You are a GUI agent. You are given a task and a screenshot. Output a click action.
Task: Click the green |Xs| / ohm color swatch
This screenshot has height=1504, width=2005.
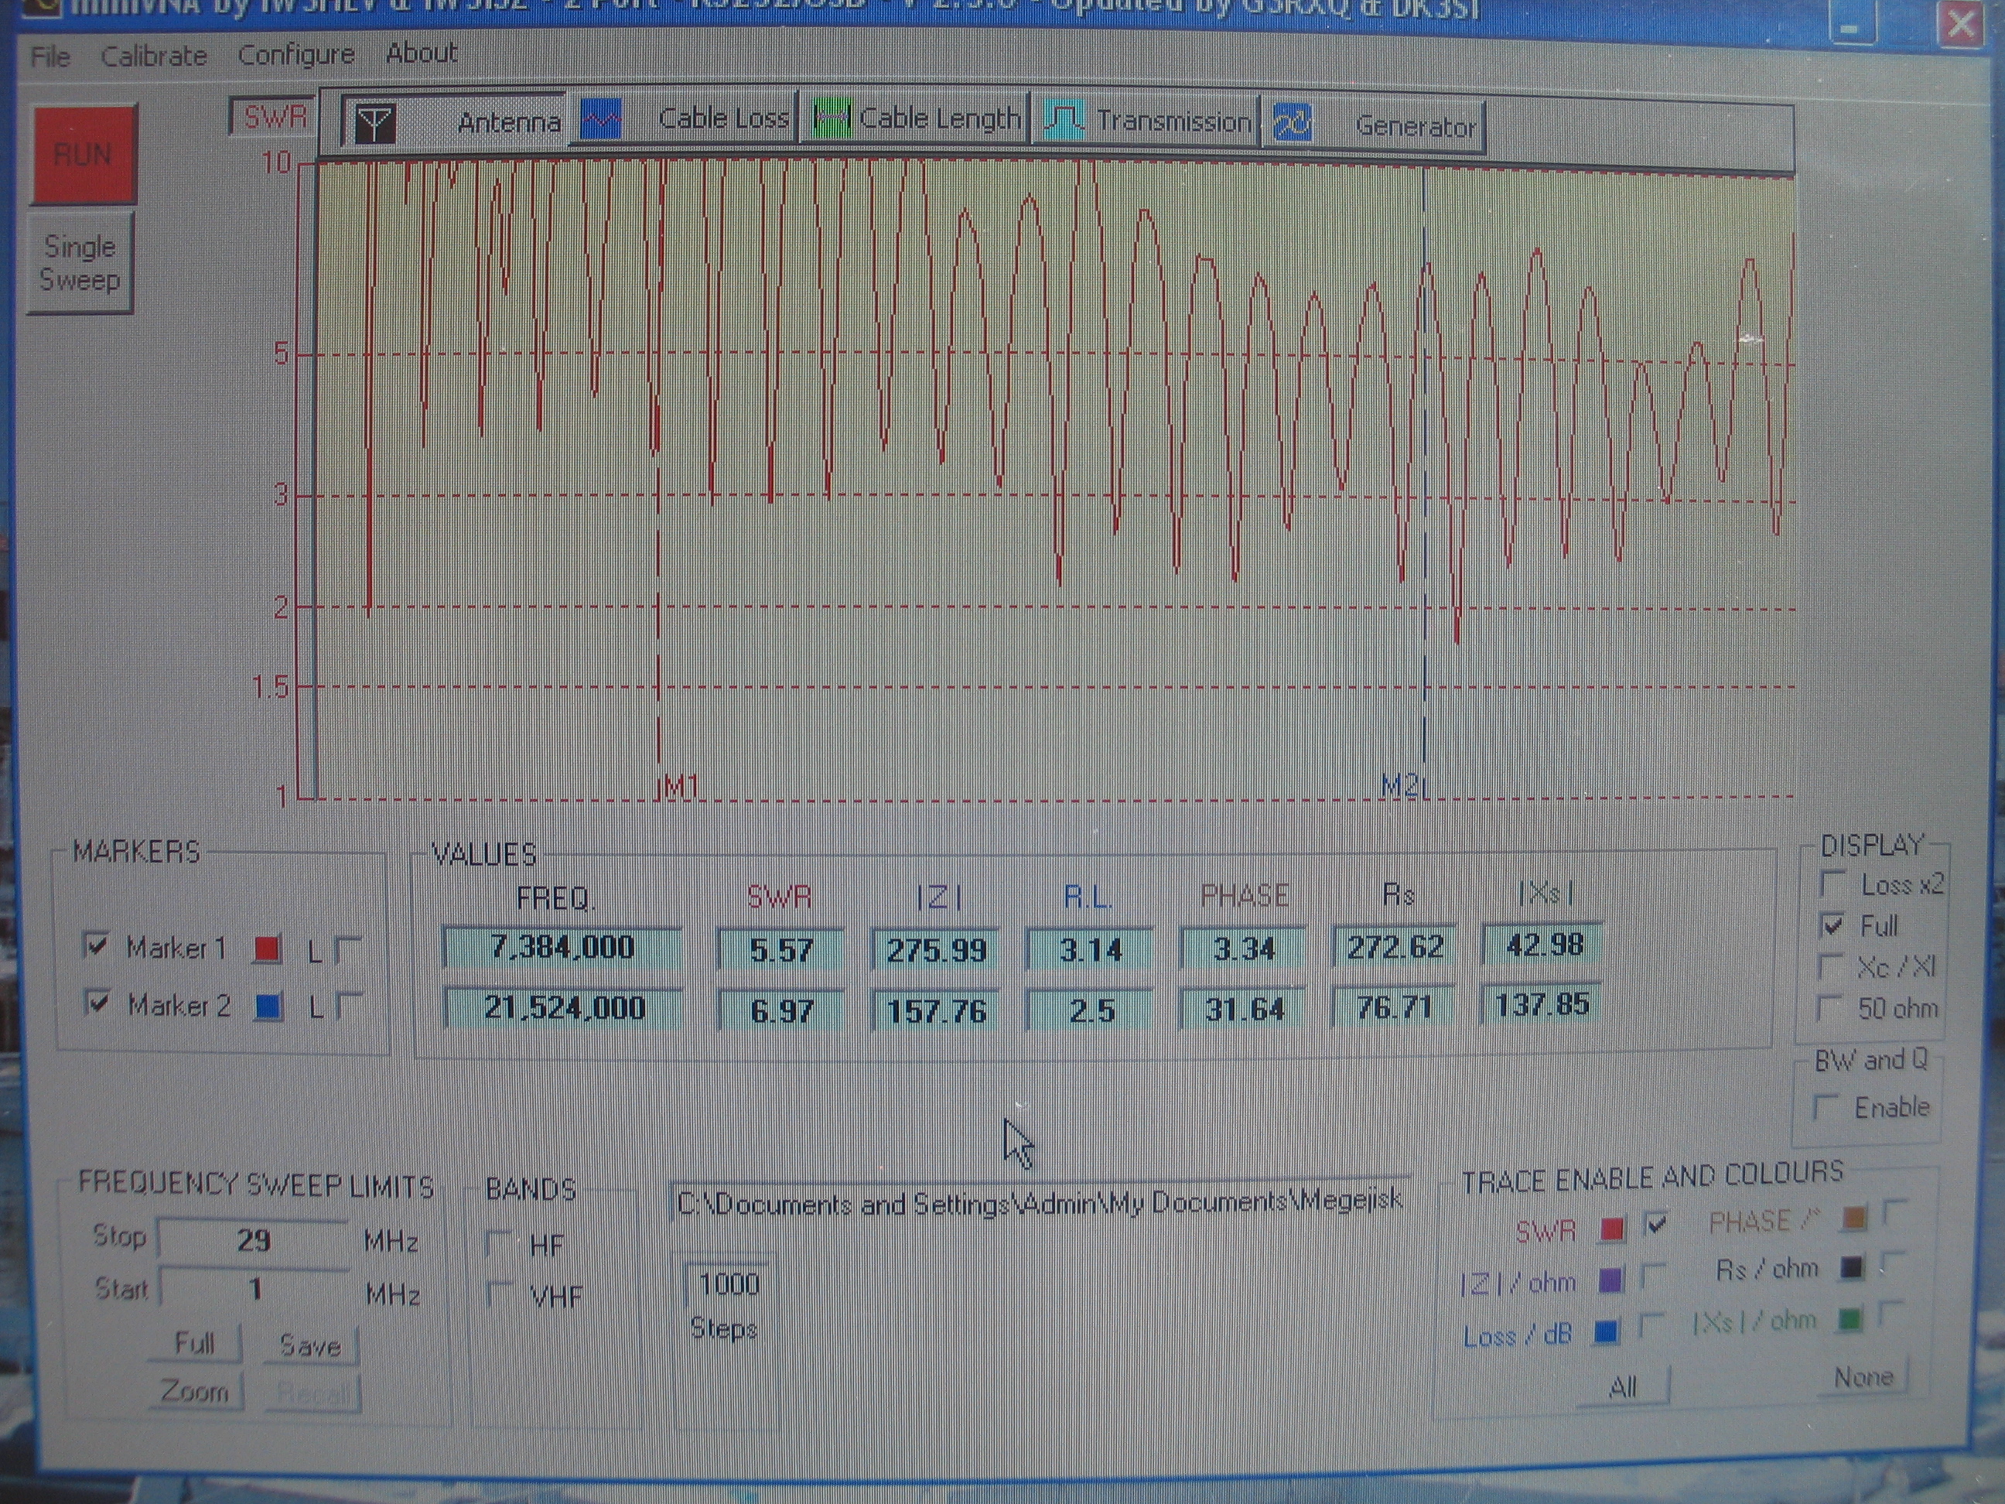[1849, 1320]
